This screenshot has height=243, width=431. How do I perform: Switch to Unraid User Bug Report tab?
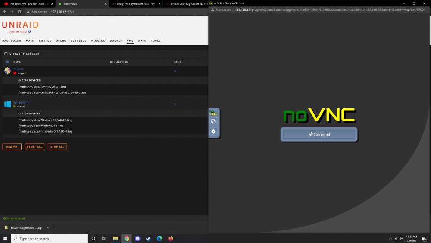(187, 4)
